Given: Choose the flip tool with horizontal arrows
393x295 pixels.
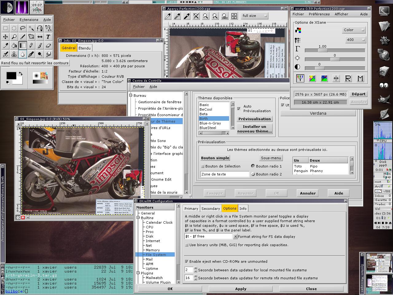Looking at the screenshot, I should click(40, 37).
